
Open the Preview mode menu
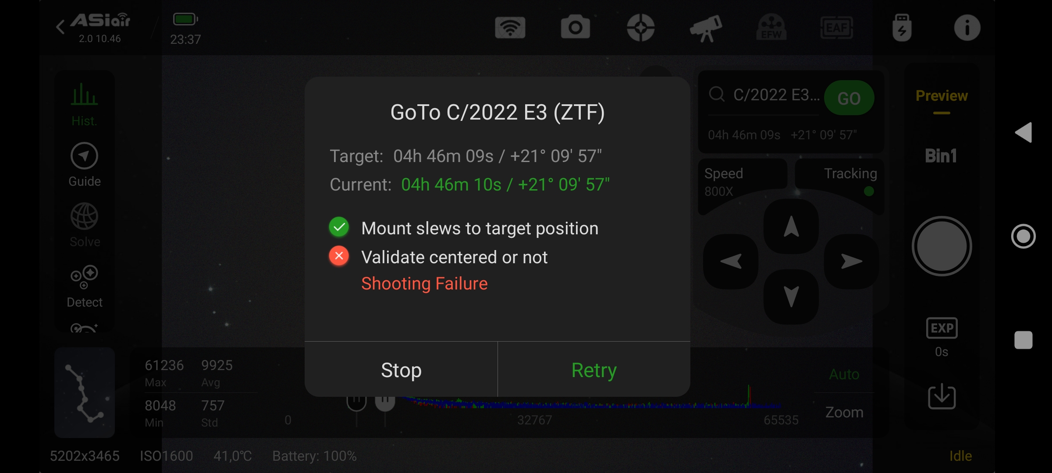point(942,96)
